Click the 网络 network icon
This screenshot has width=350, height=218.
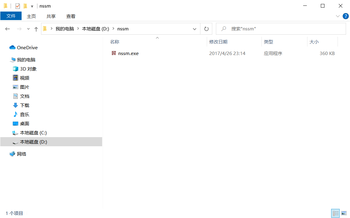pyautogui.click(x=12, y=154)
